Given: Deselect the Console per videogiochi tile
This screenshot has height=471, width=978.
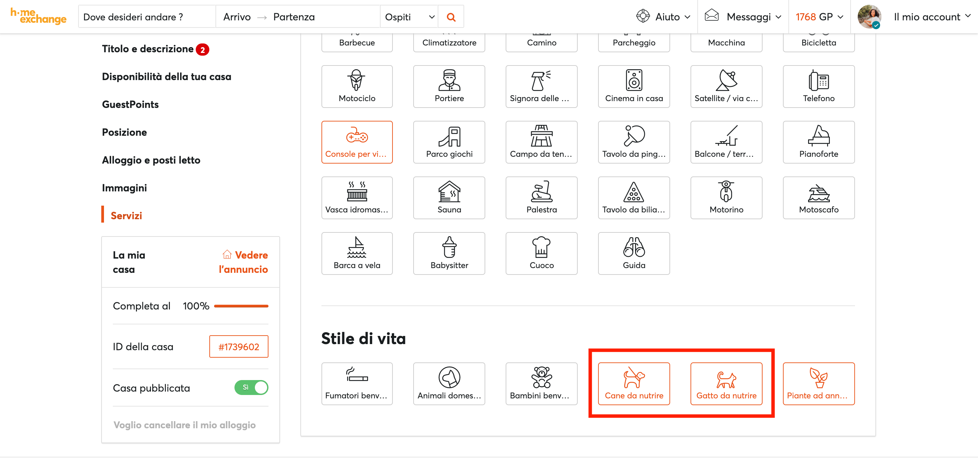Looking at the screenshot, I should [x=356, y=142].
